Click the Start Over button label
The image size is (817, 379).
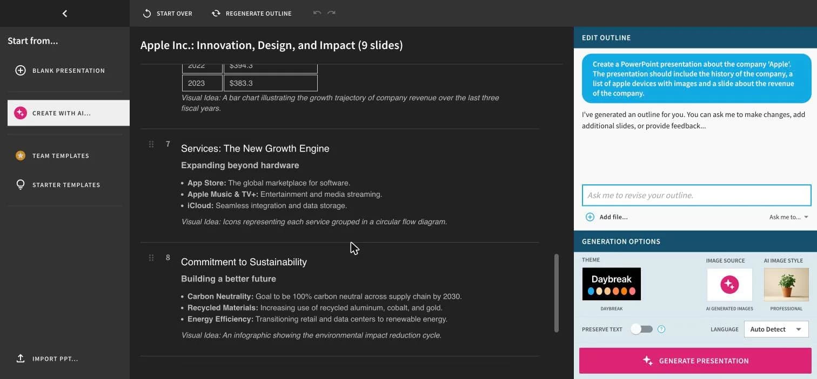point(175,13)
